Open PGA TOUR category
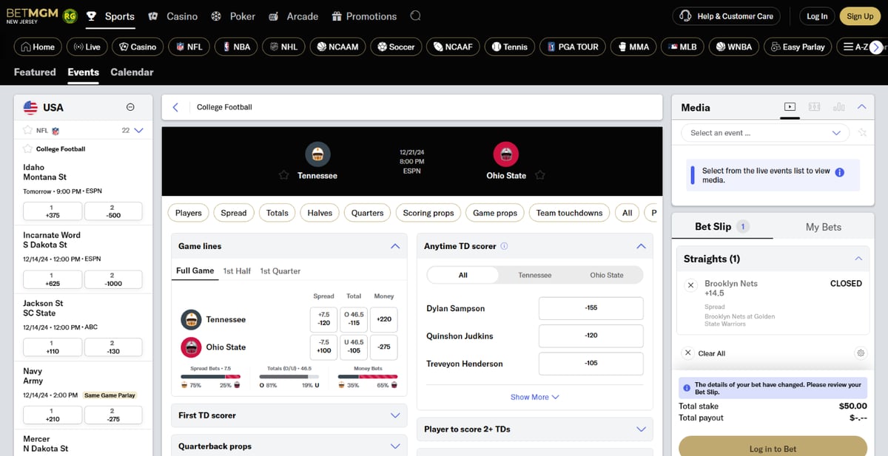Screen dimensions: 888x456 (x=572, y=47)
